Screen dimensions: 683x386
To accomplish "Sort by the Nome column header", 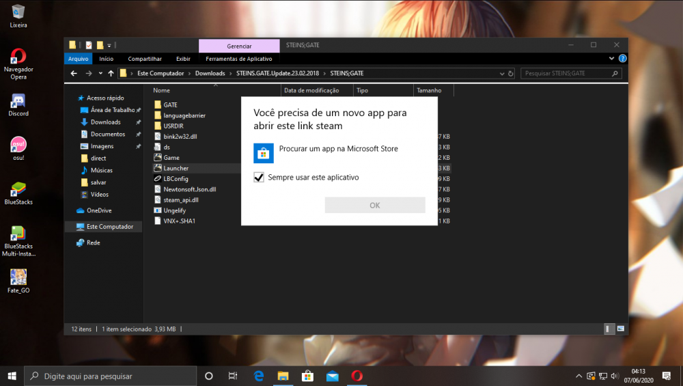I will [162, 90].
